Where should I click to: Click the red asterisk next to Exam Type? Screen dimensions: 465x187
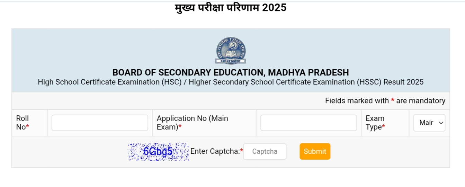point(384,127)
